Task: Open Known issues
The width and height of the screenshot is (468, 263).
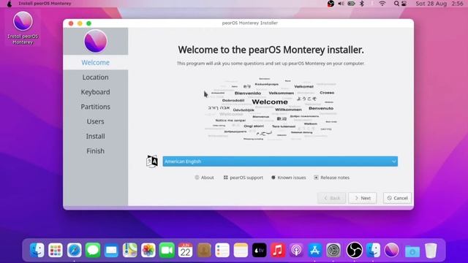Action: pos(288,178)
